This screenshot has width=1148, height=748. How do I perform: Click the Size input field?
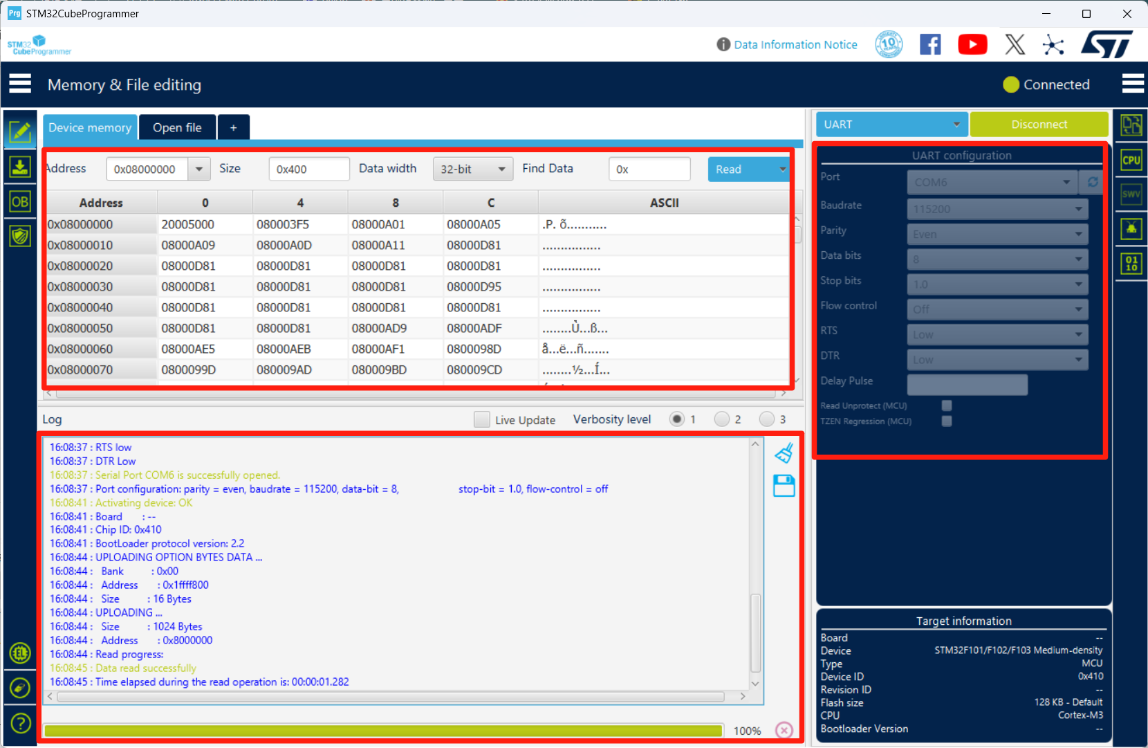coord(308,170)
